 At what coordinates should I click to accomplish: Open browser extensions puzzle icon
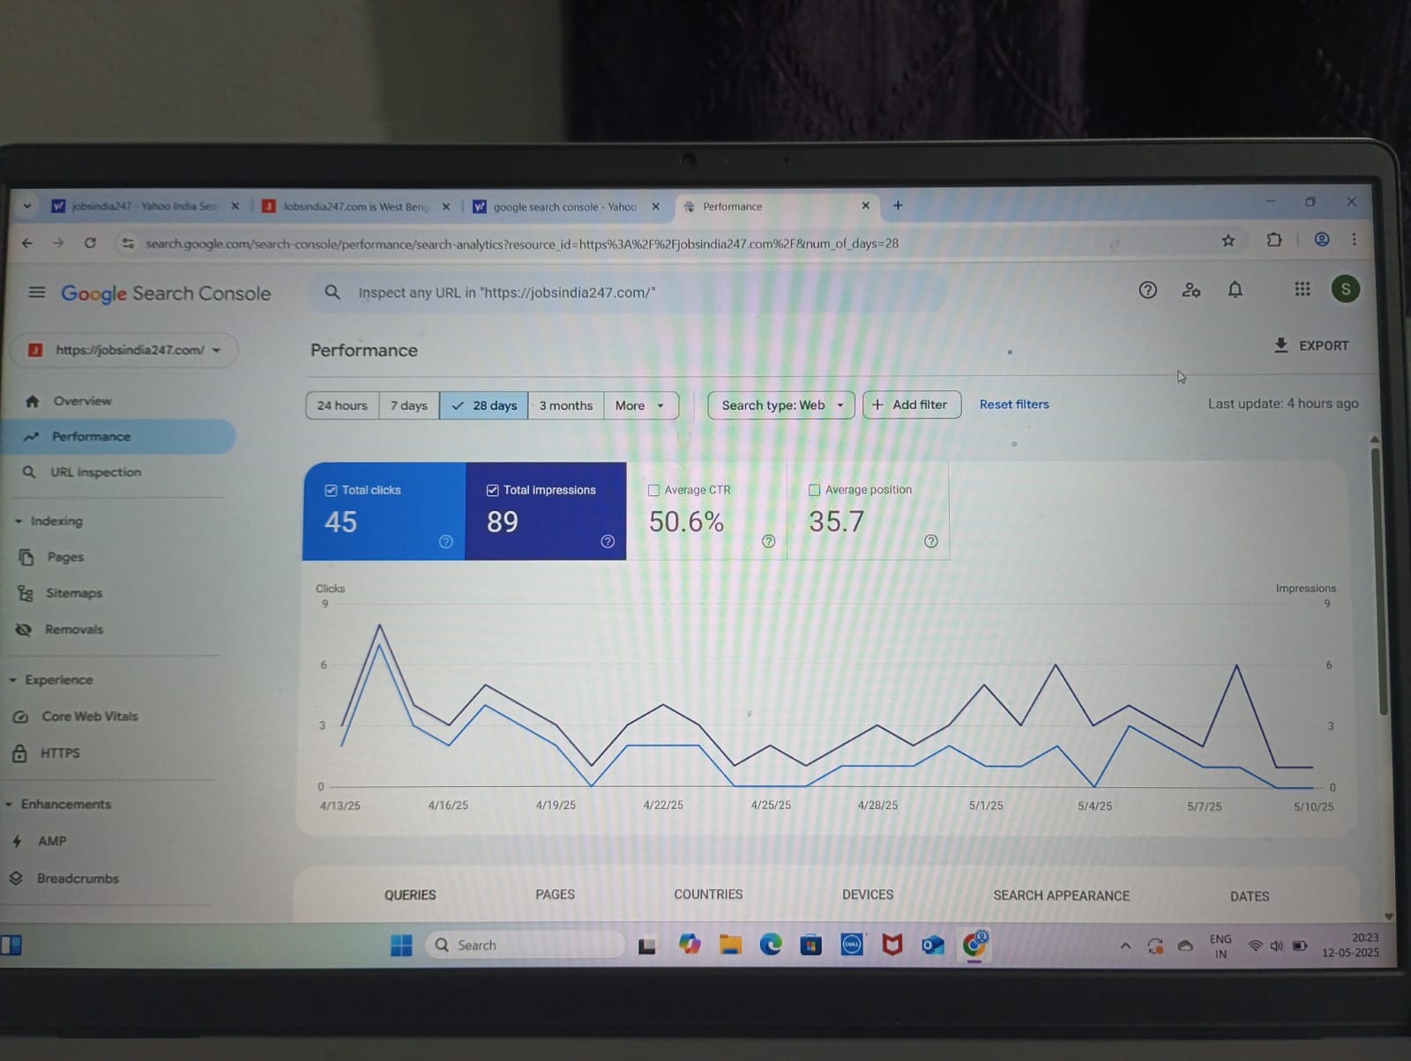(x=1274, y=240)
